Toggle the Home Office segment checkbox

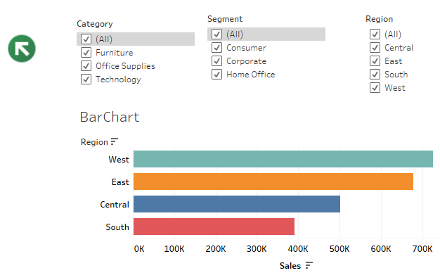pos(216,75)
